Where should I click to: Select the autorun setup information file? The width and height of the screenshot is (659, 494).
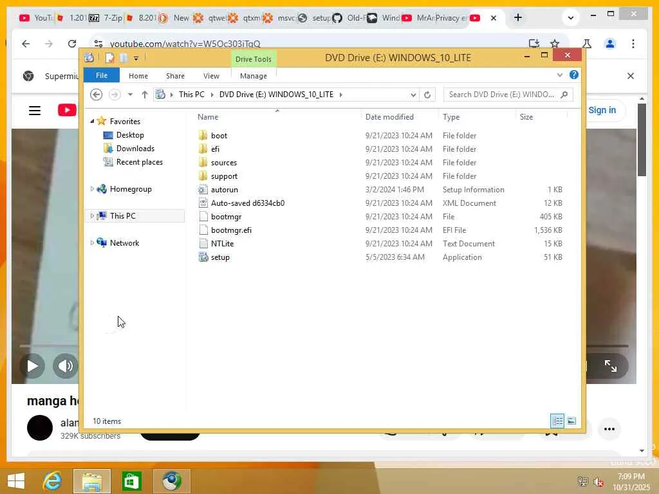click(x=224, y=190)
